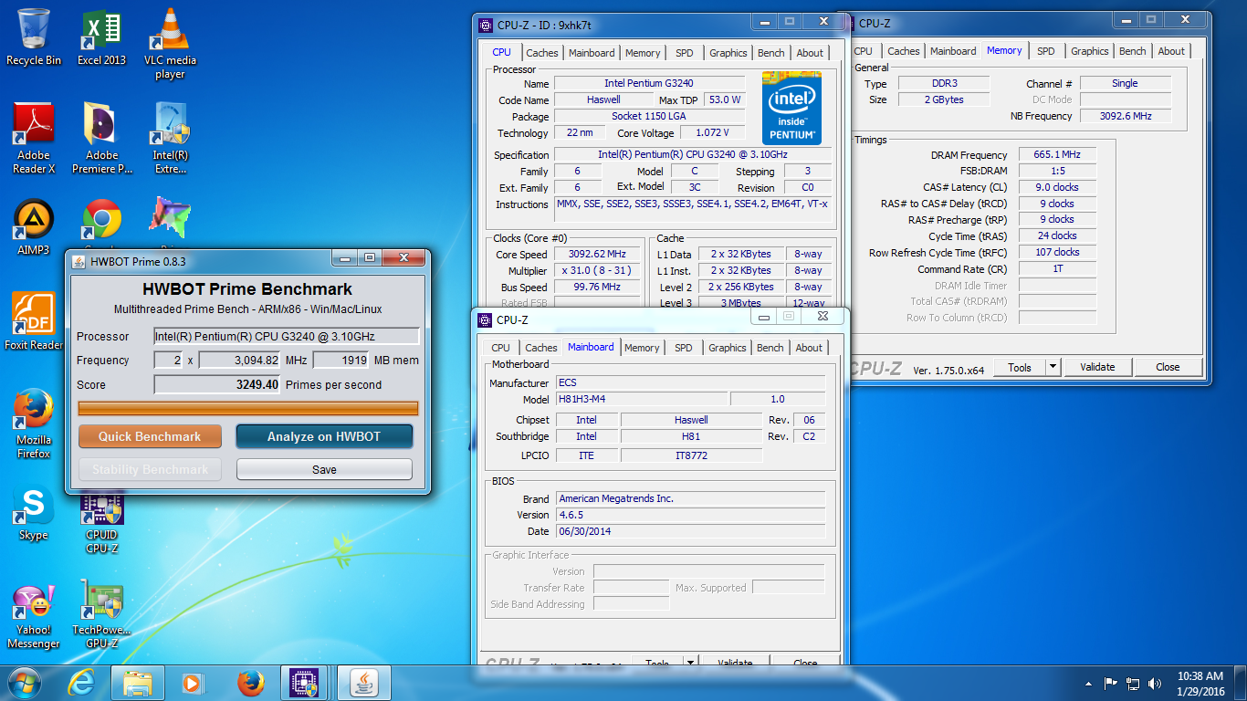
Task: Click Core Voltage value 1.072 V
Action: coord(712,132)
